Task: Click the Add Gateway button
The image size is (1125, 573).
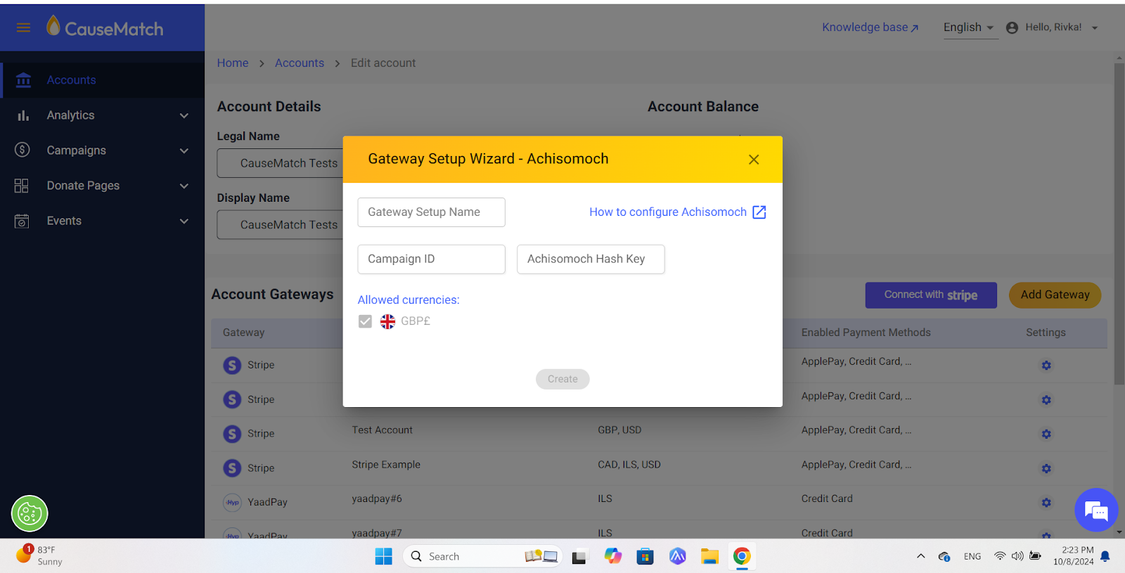Action: 1055,295
